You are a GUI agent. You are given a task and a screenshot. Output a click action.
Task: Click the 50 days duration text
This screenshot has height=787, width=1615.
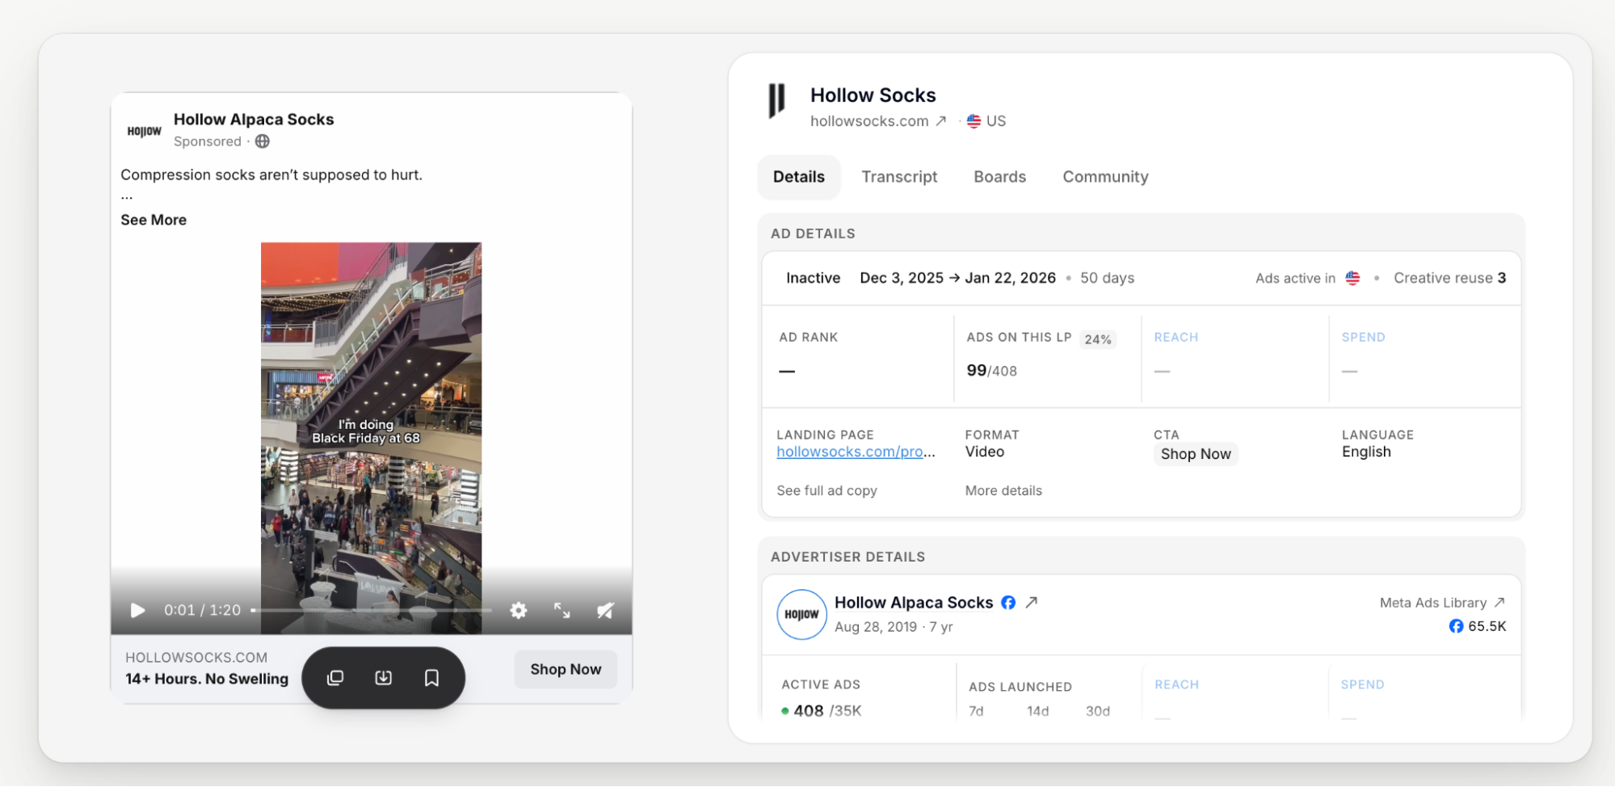(x=1107, y=278)
